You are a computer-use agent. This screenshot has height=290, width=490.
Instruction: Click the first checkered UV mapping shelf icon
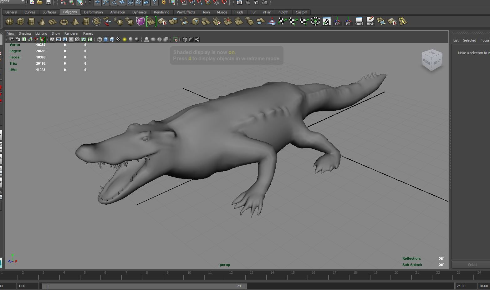click(283, 22)
